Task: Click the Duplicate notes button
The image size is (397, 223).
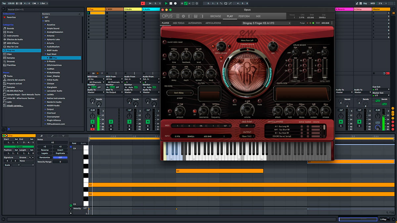Action: pyautogui.click(x=60, y=154)
